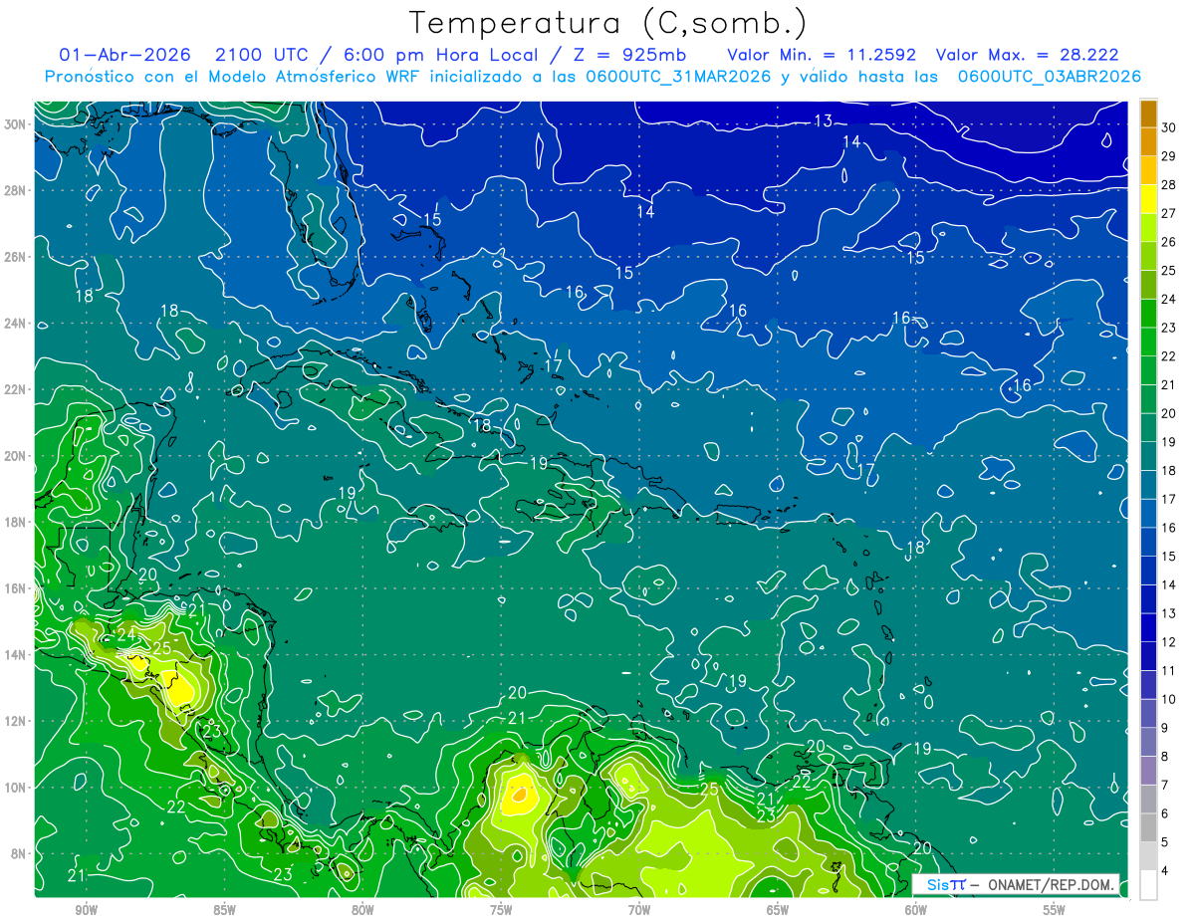
Task: Click the Temperatura (C,somb.) map title
Action: (607, 22)
